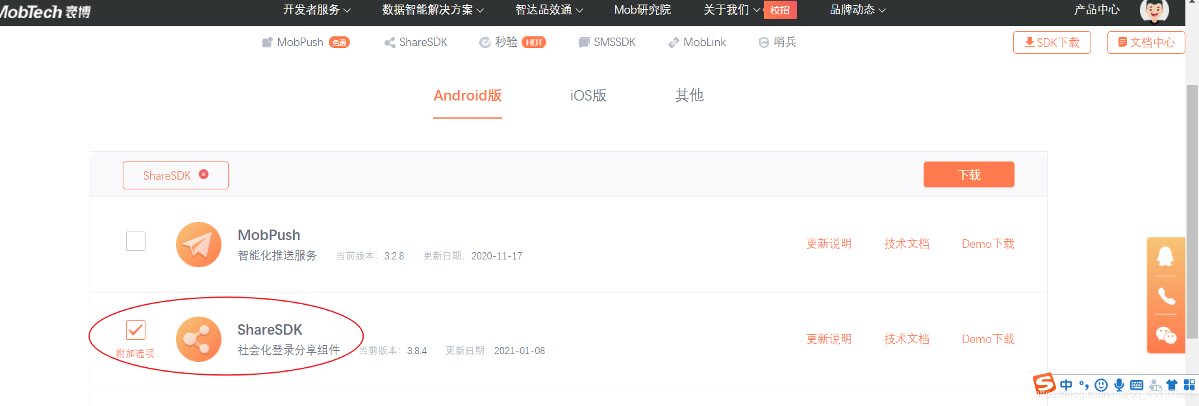1199x406 pixels.
Task: Click the user avatar in header
Action: tap(1154, 10)
